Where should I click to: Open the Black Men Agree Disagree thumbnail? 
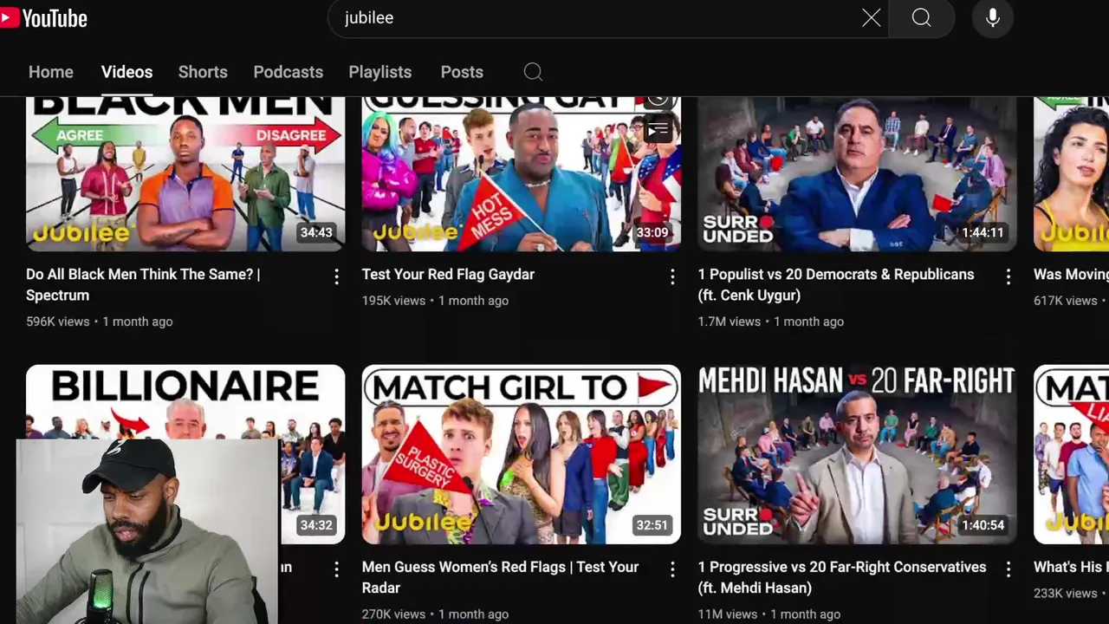(185, 174)
